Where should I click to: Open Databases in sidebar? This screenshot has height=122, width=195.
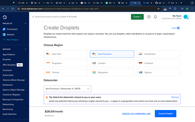(8, 85)
